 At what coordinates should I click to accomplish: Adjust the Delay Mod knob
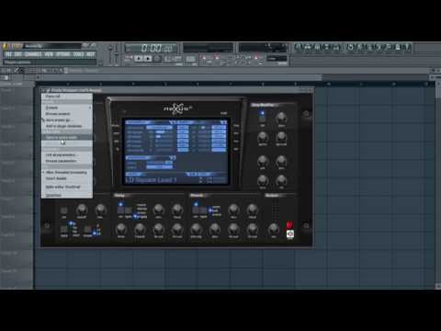click(177, 210)
